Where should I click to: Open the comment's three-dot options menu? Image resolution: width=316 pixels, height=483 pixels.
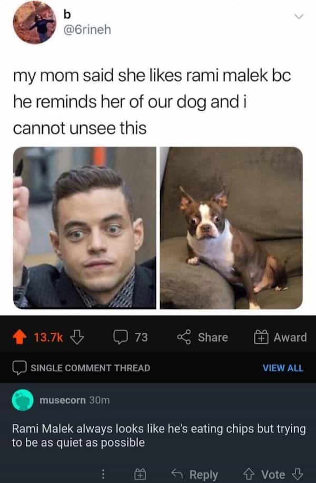(x=103, y=474)
